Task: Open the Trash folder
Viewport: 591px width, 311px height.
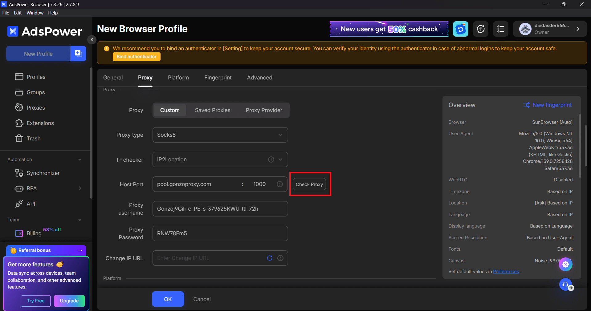Action: (x=28, y=138)
